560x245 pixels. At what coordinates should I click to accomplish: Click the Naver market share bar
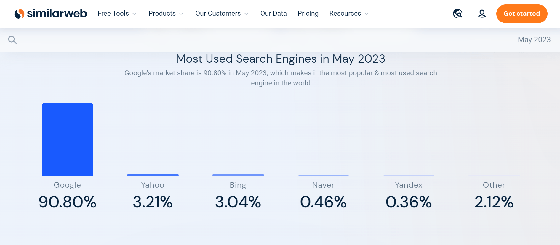pyautogui.click(x=324, y=176)
